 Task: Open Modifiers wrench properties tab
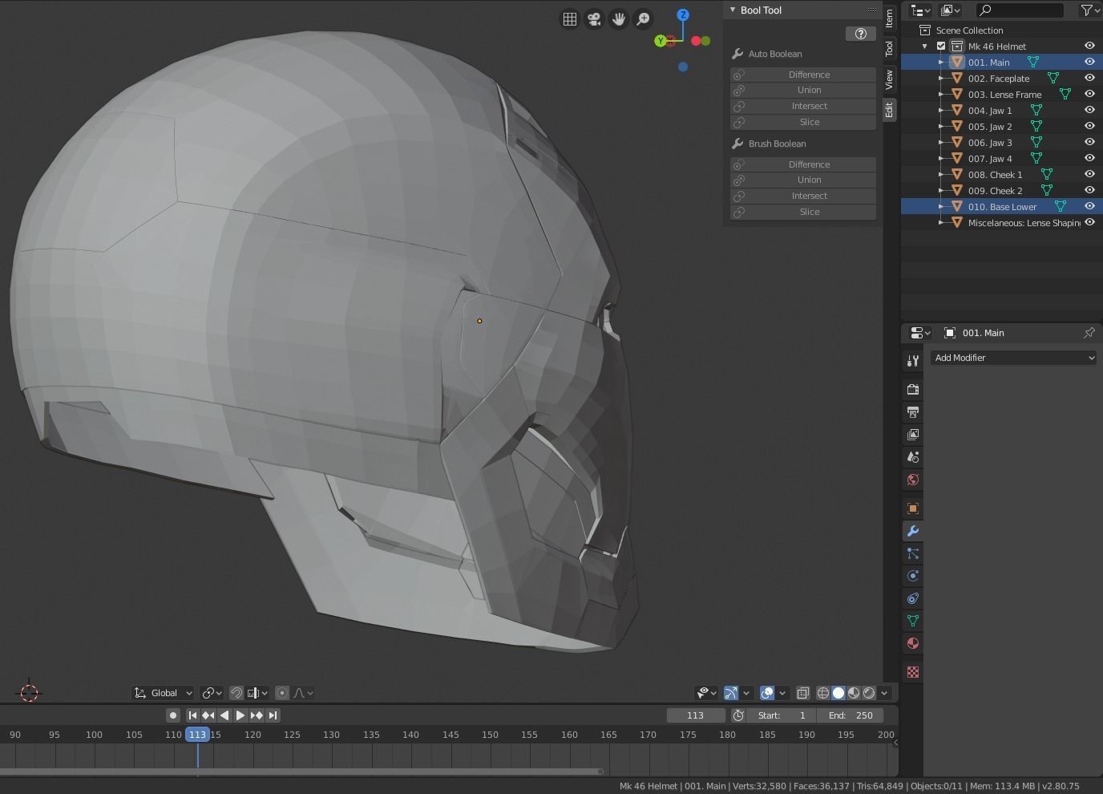(913, 531)
